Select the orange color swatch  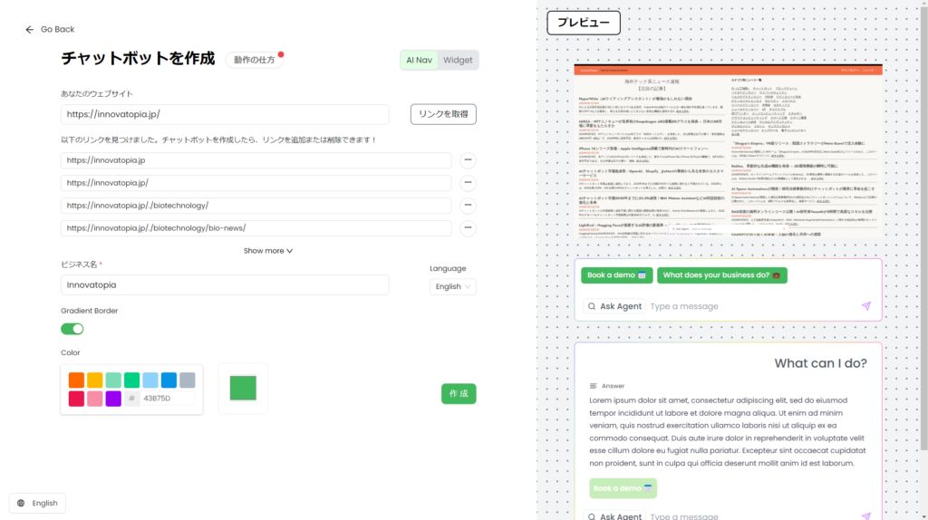coord(76,380)
